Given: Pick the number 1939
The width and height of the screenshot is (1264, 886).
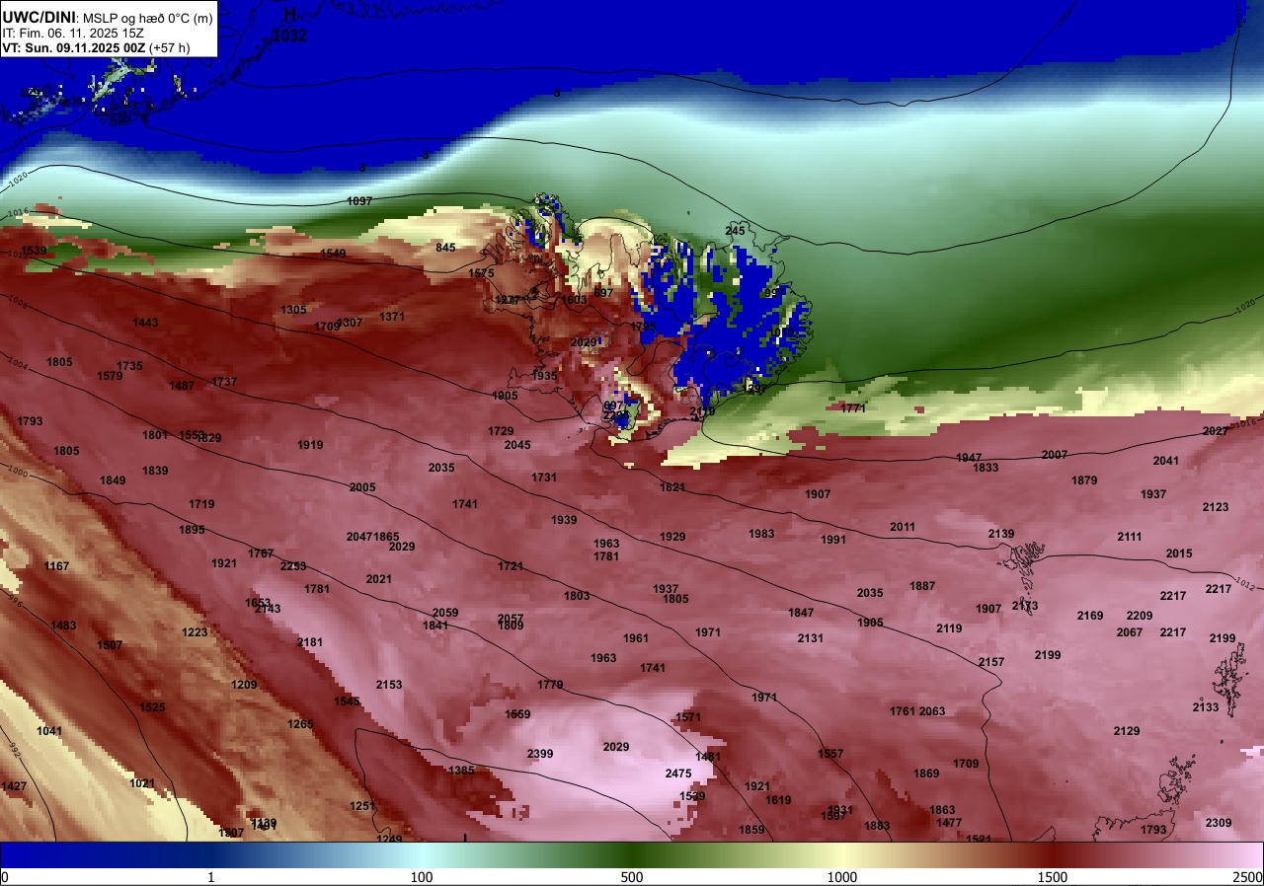Looking at the screenshot, I should 564,520.
